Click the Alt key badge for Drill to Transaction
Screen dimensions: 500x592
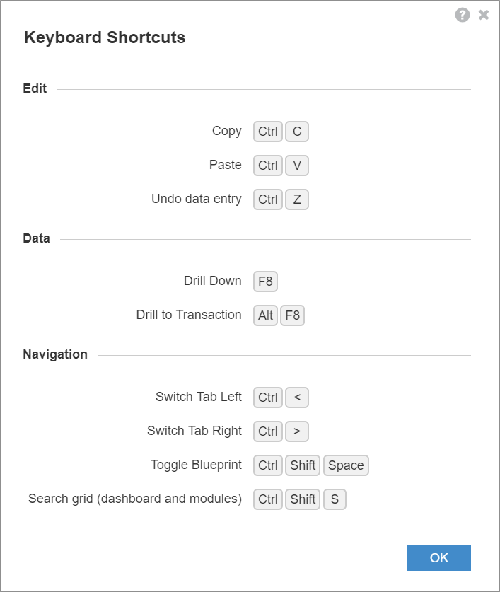click(265, 315)
